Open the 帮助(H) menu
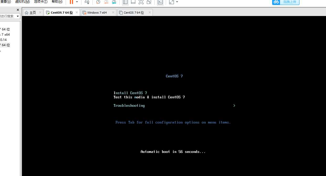This screenshot has width=326, height=176. [x=57, y=2]
